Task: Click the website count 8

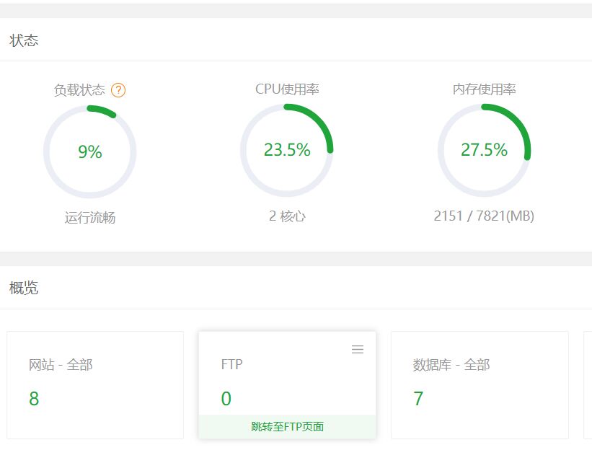Action: tap(34, 399)
